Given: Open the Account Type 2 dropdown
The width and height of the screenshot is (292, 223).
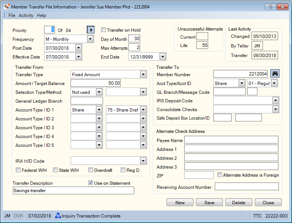Looking at the screenshot, I should coord(99,118).
